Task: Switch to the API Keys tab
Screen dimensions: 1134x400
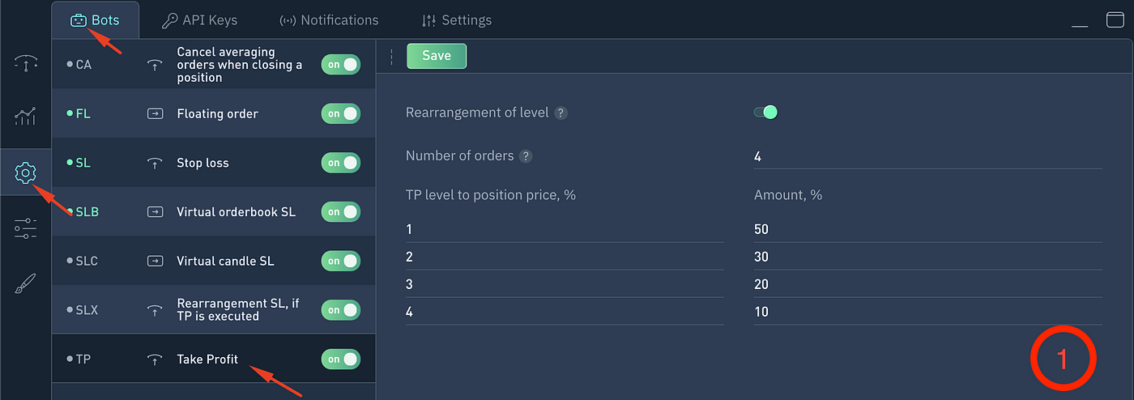Action: [198, 20]
